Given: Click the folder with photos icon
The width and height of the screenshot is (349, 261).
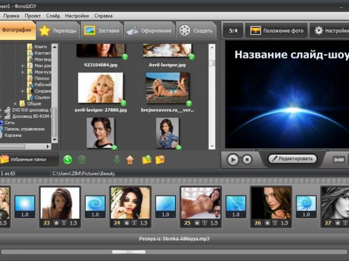Looking at the screenshot, I should 160,160.
